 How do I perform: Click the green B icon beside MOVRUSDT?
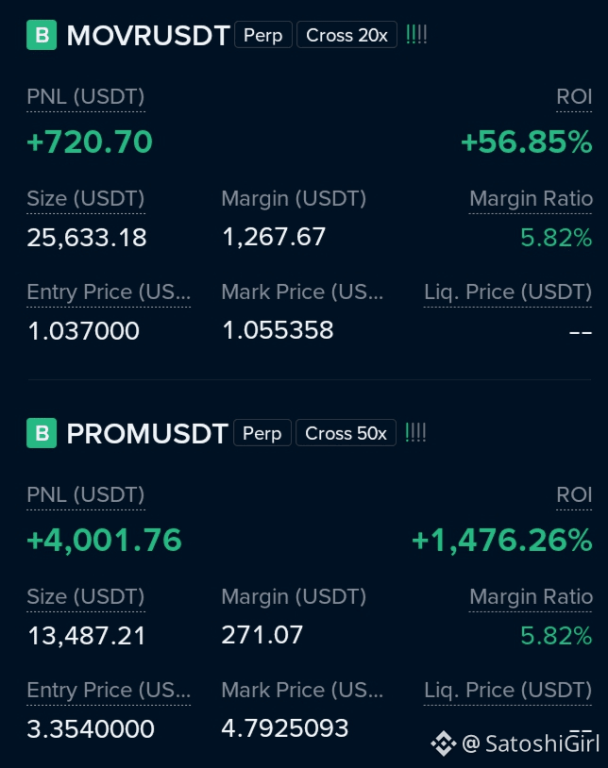[42, 35]
